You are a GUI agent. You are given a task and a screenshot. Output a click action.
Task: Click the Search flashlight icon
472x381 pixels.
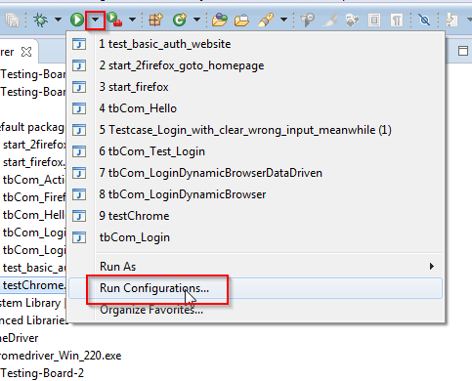click(266, 20)
